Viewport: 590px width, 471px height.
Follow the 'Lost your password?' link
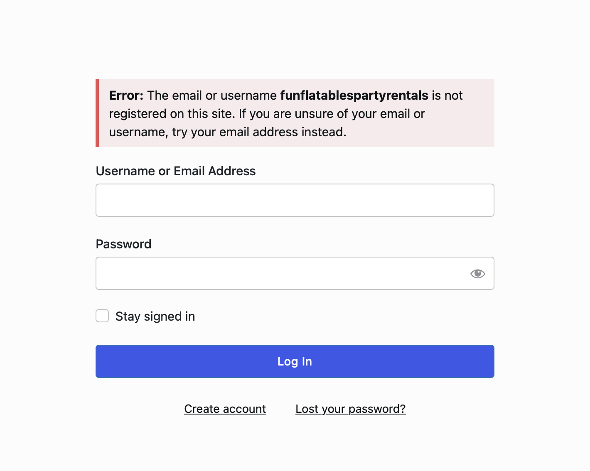pos(350,409)
